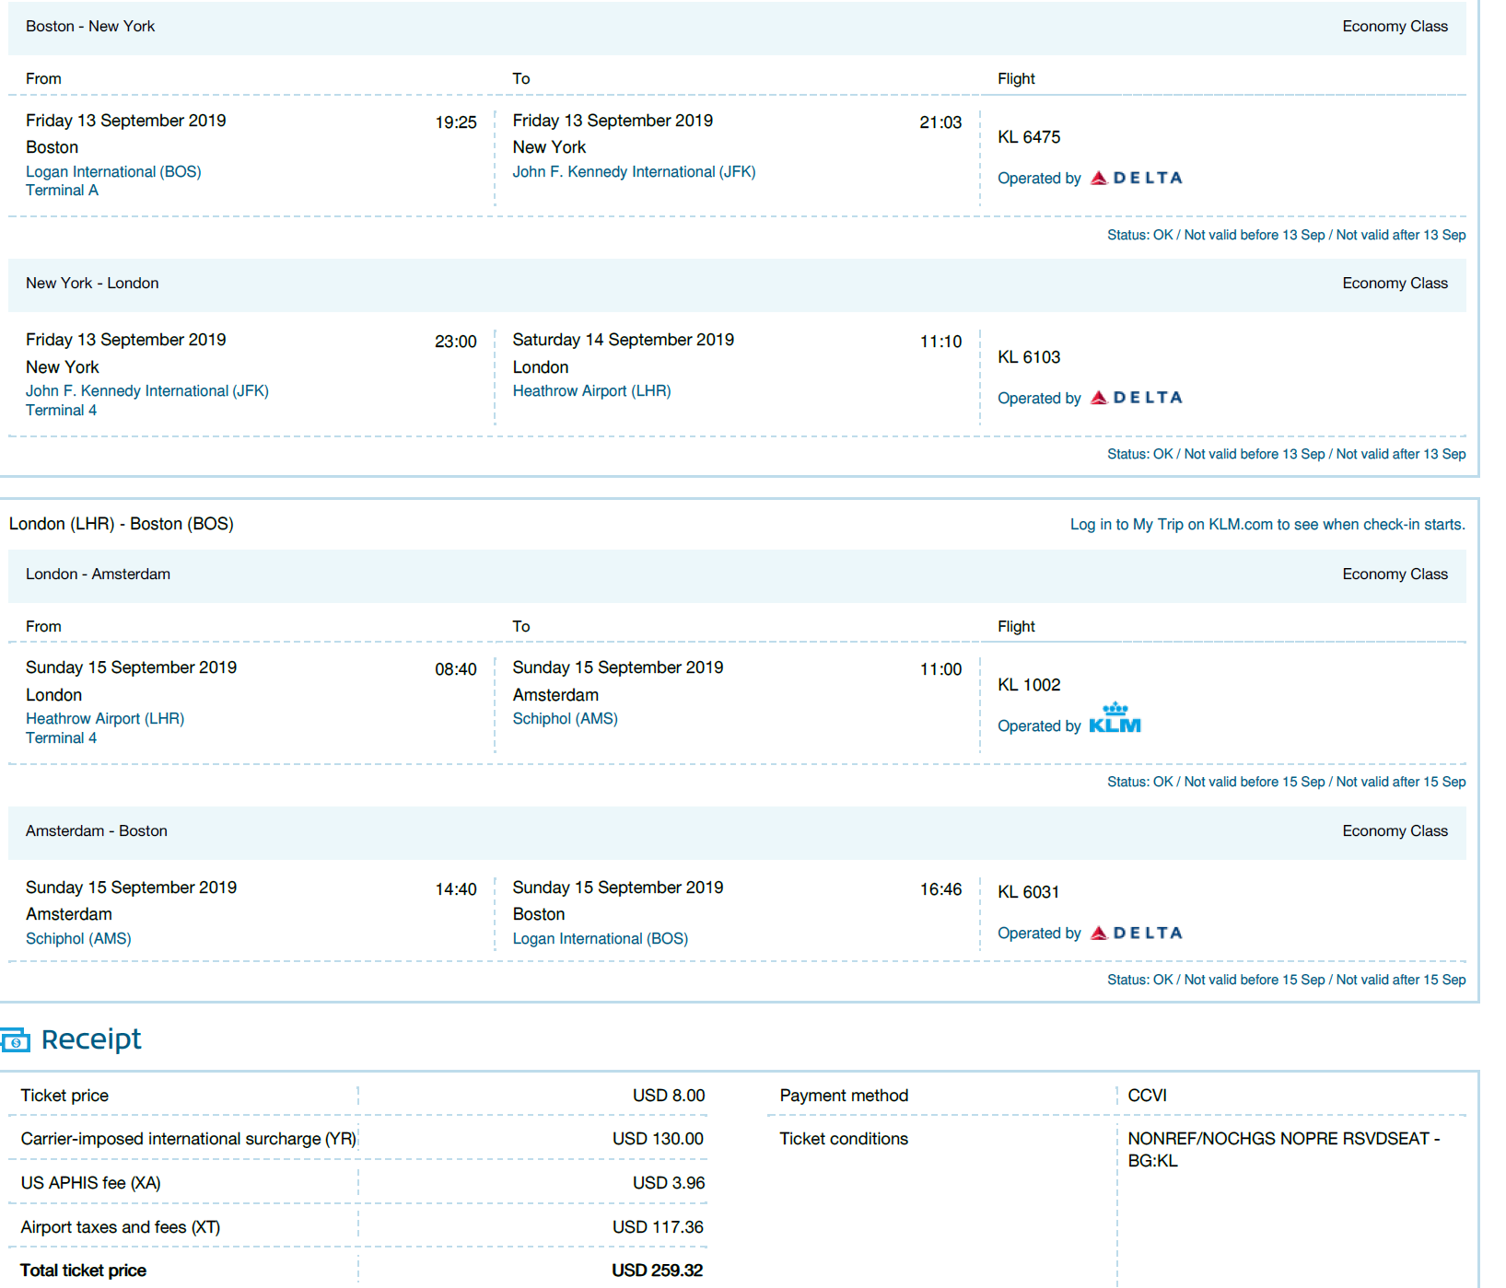Click Logan International (BOS) departure airport link
1506x1288 pixels.
(113, 171)
